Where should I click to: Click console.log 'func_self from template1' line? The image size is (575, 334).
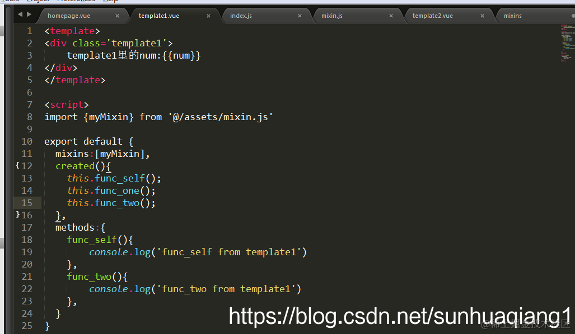(198, 252)
